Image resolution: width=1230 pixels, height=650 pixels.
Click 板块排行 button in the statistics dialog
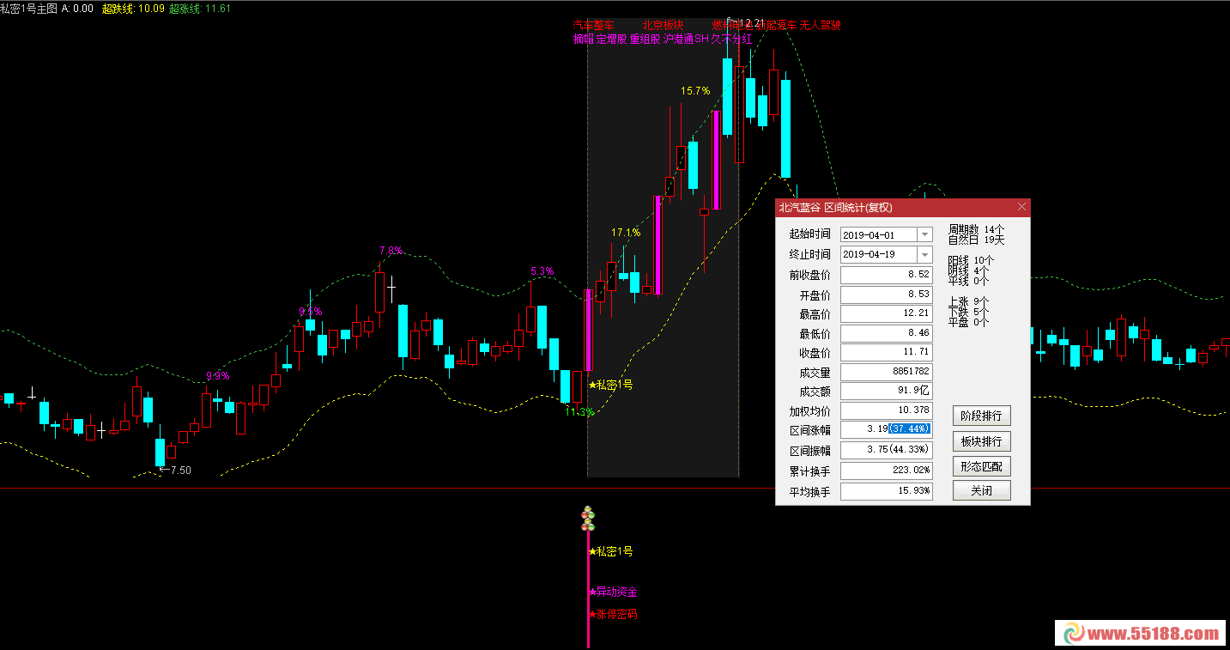click(x=981, y=441)
